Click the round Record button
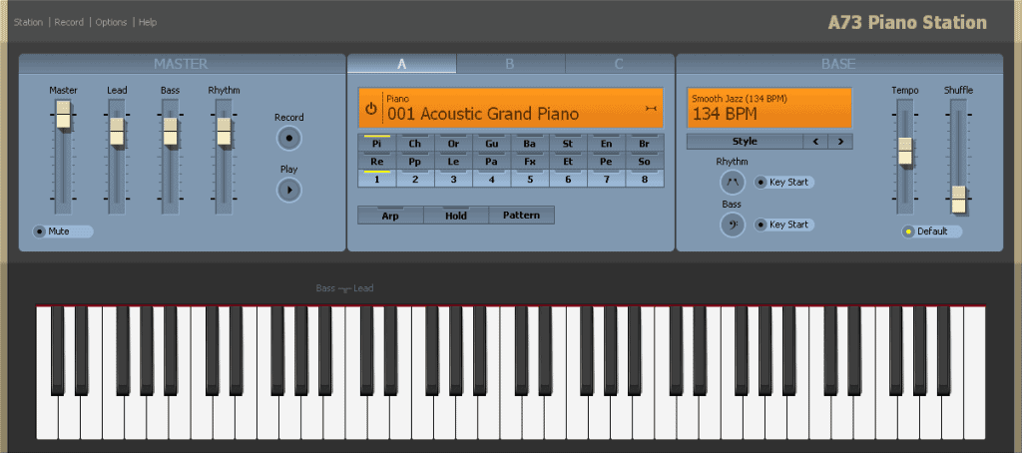 288,138
